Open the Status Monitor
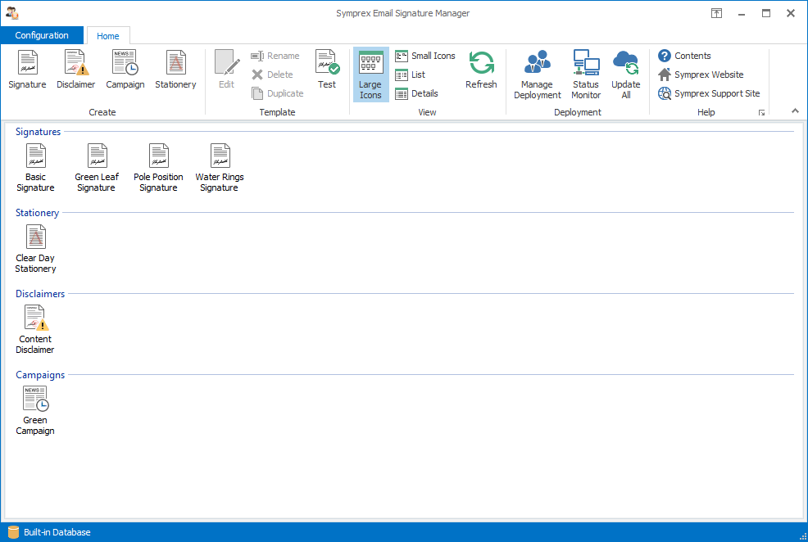The width and height of the screenshot is (808, 542). pos(586,75)
